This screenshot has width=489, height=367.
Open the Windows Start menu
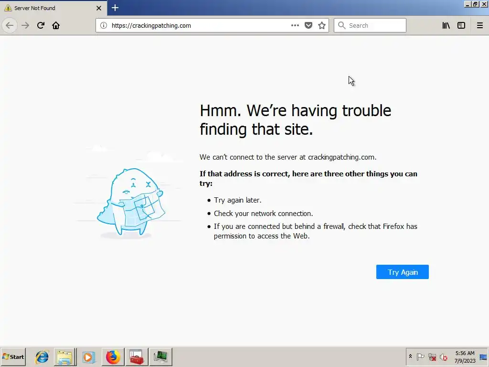(13, 356)
